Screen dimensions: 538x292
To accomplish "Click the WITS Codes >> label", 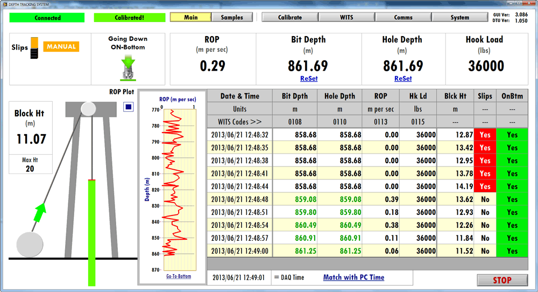I will click(x=239, y=122).
